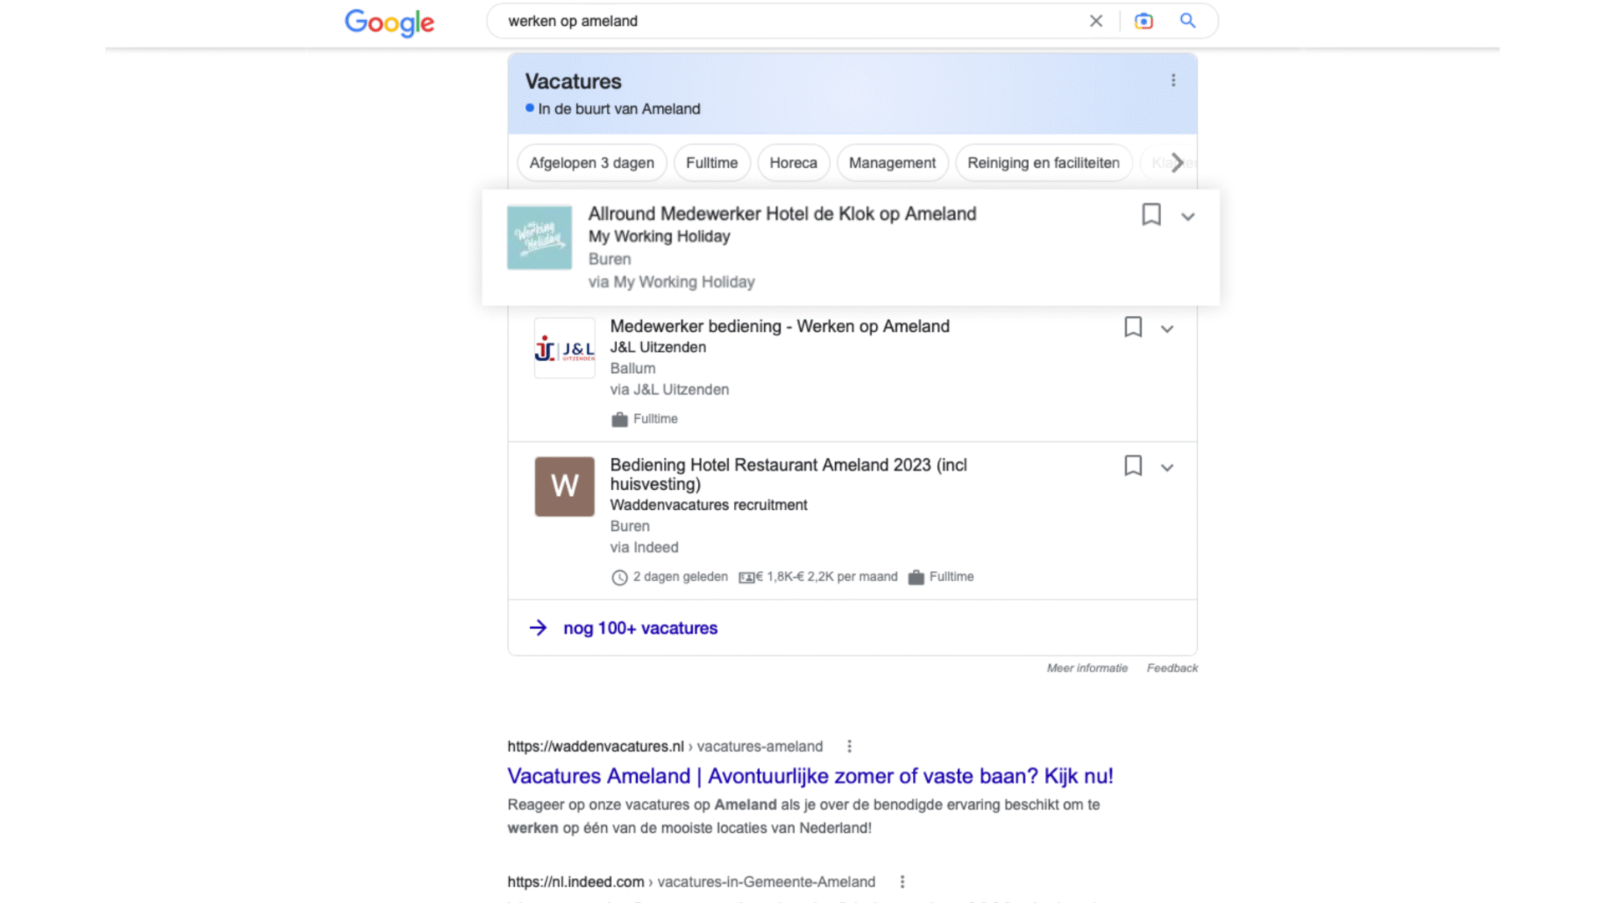The image size is (1605, 903).
Task: Click 'Fulltime' label under J&L Uitzenden job
Action: (655, 419)
